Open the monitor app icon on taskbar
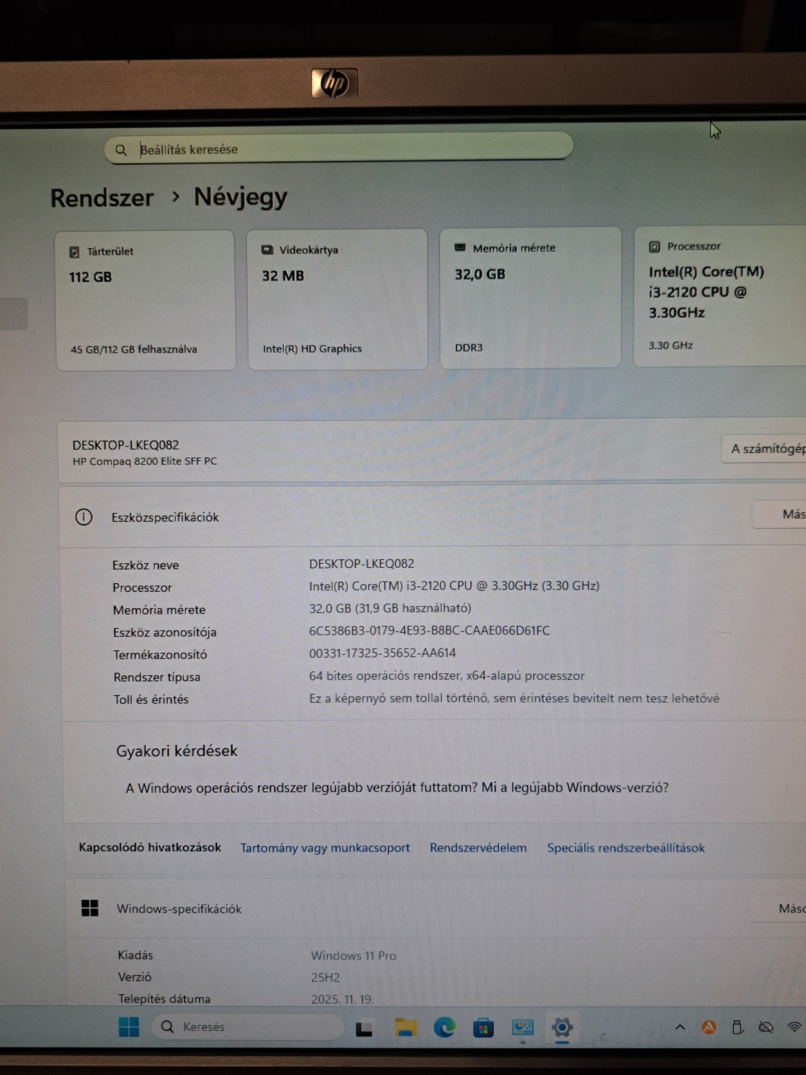Image resolution: width=806 pixels, height=1075 pixels. click(523, 1027)
